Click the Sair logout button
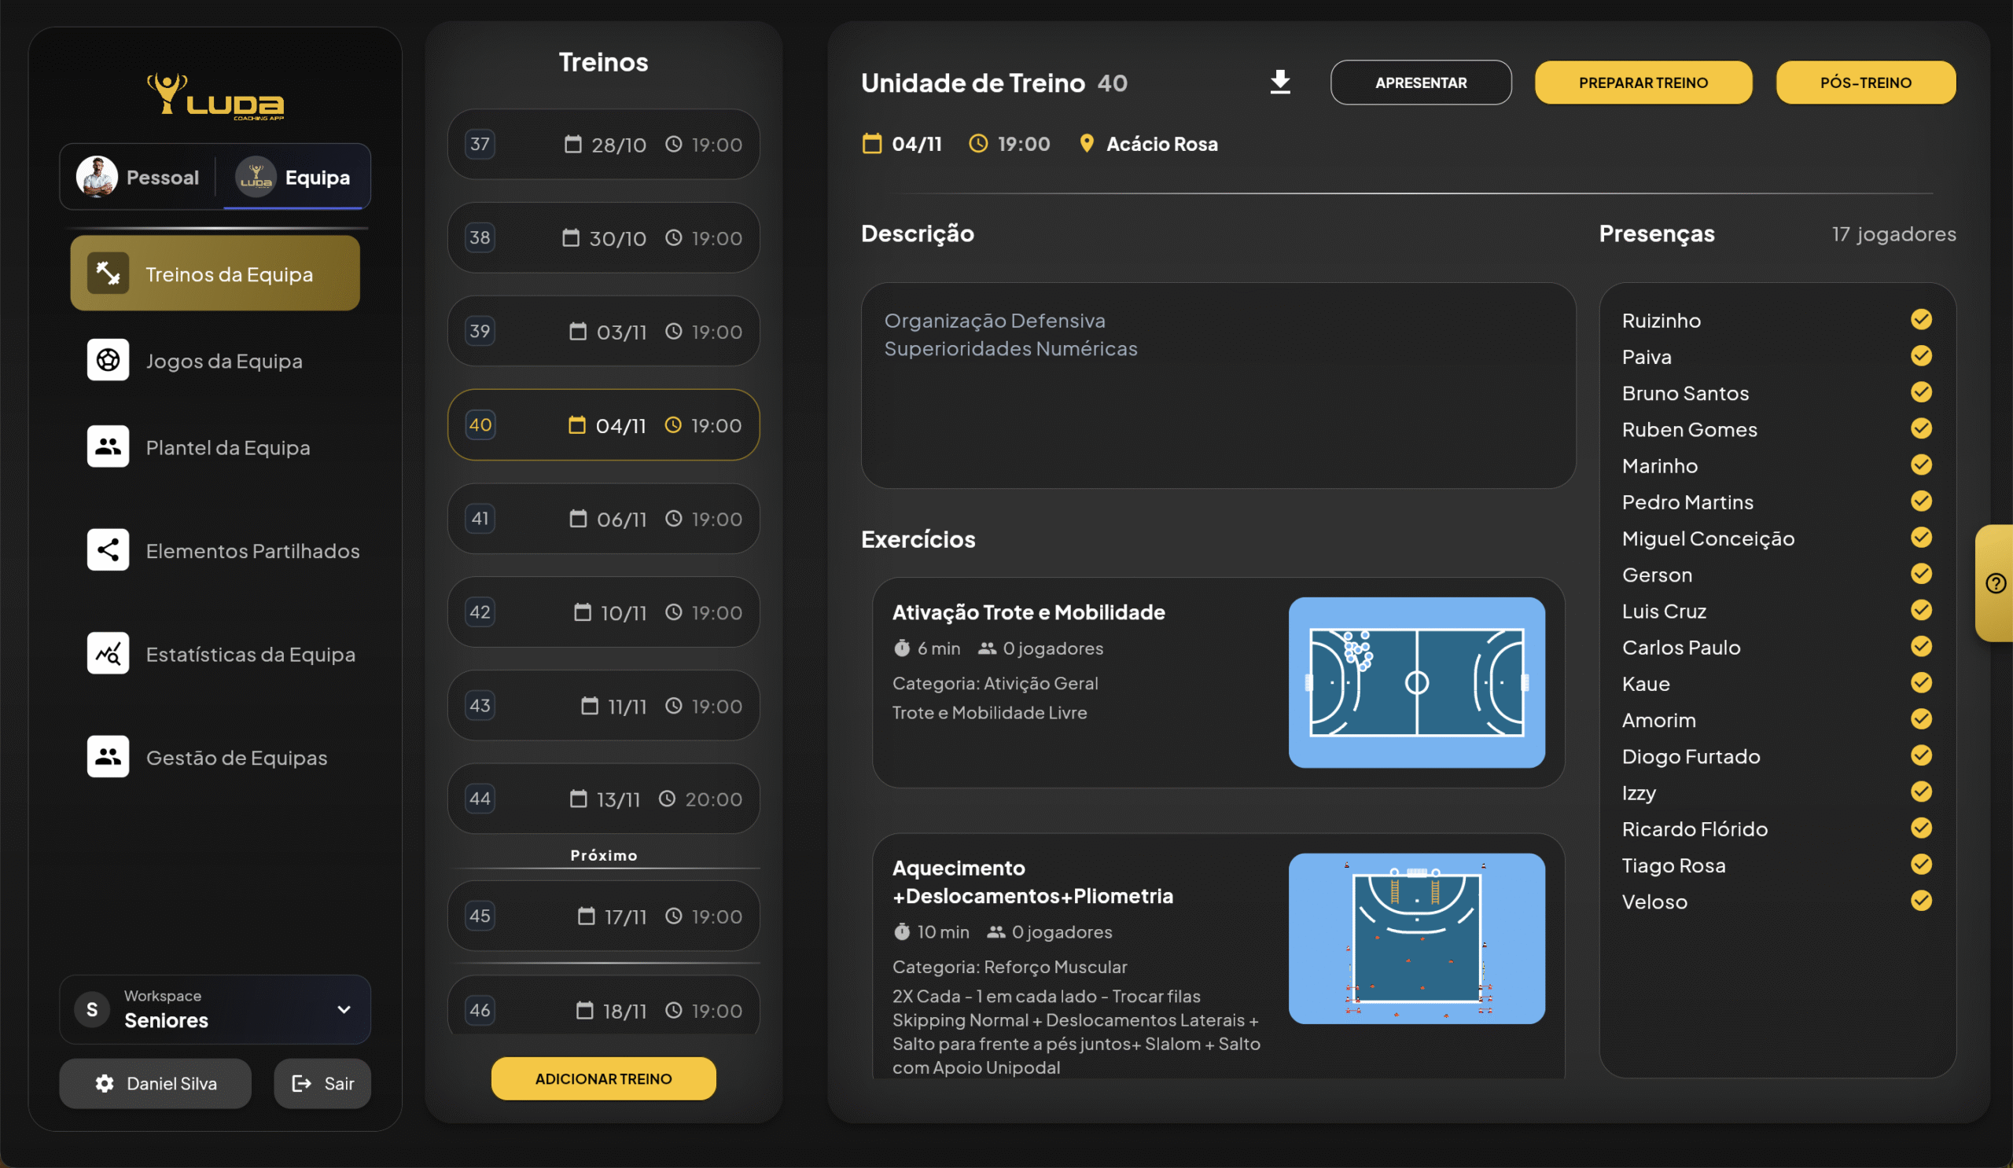This screenshot has width=2013, height=1168. (x=322, y=1083)
